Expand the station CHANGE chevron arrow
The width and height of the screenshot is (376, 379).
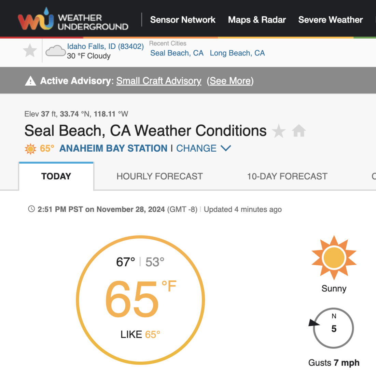(x=226, y=148)
